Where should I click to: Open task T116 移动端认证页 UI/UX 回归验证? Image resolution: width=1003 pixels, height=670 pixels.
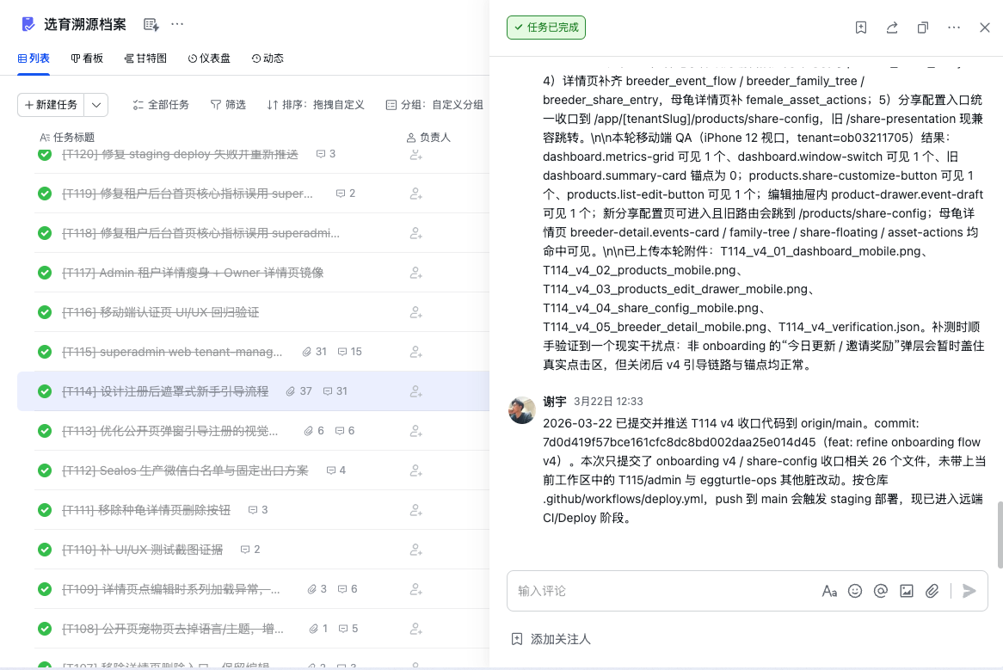161,312
